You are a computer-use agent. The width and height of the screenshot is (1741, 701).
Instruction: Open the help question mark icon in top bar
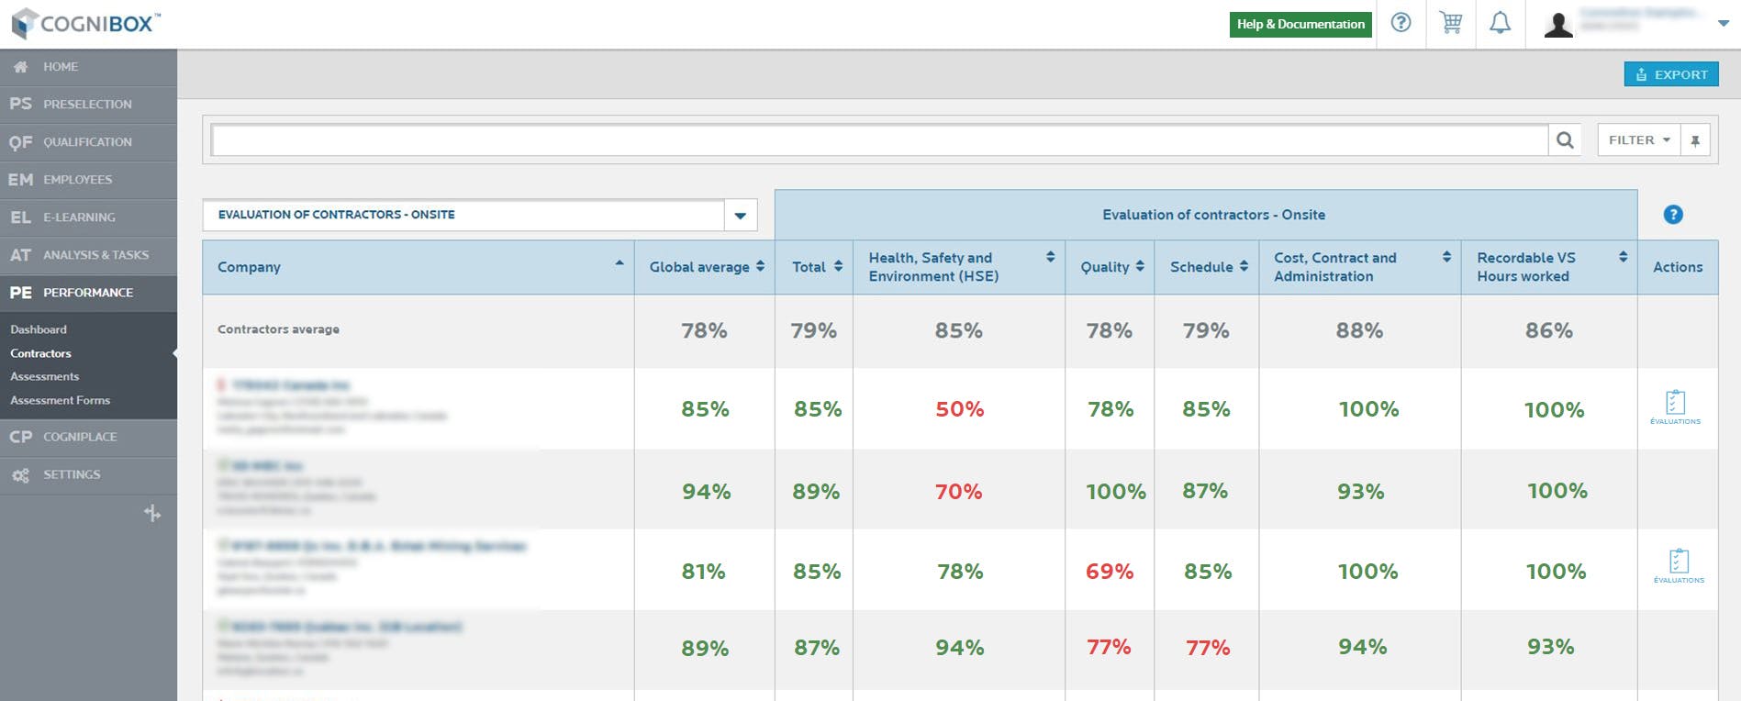[1401, 23]
